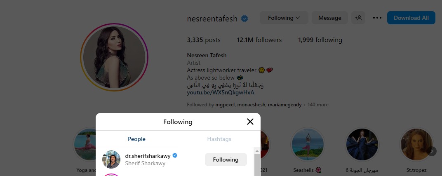Open the youtu.be/WX5nQkgwHxA link
The width and height of the screenshot is (442, 176).
click(x=215, y=92)
